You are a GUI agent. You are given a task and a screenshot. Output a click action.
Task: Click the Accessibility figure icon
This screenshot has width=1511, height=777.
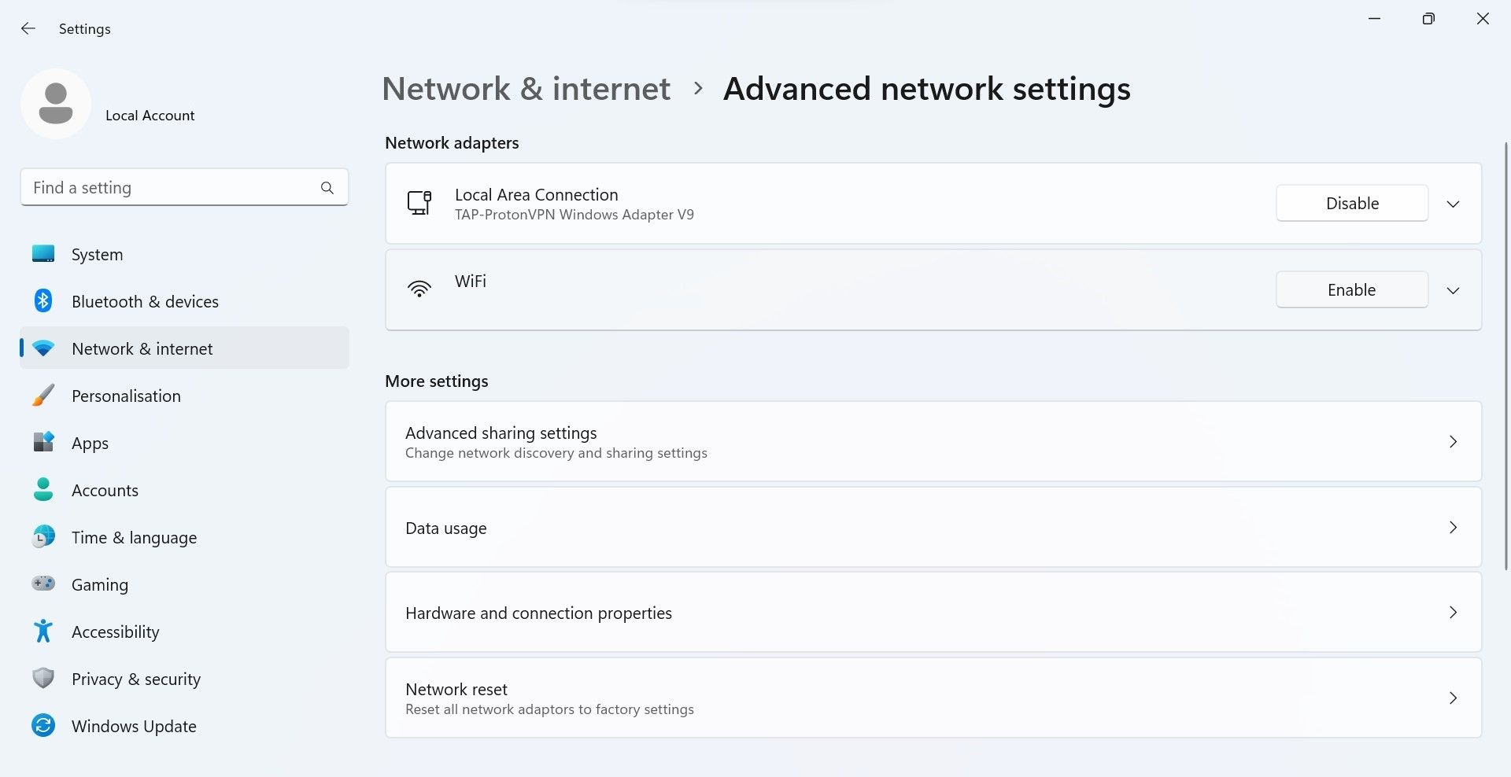[43, 631]
